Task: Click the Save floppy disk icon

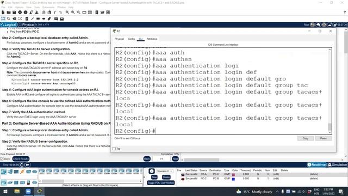Action: tap(14, 13)
